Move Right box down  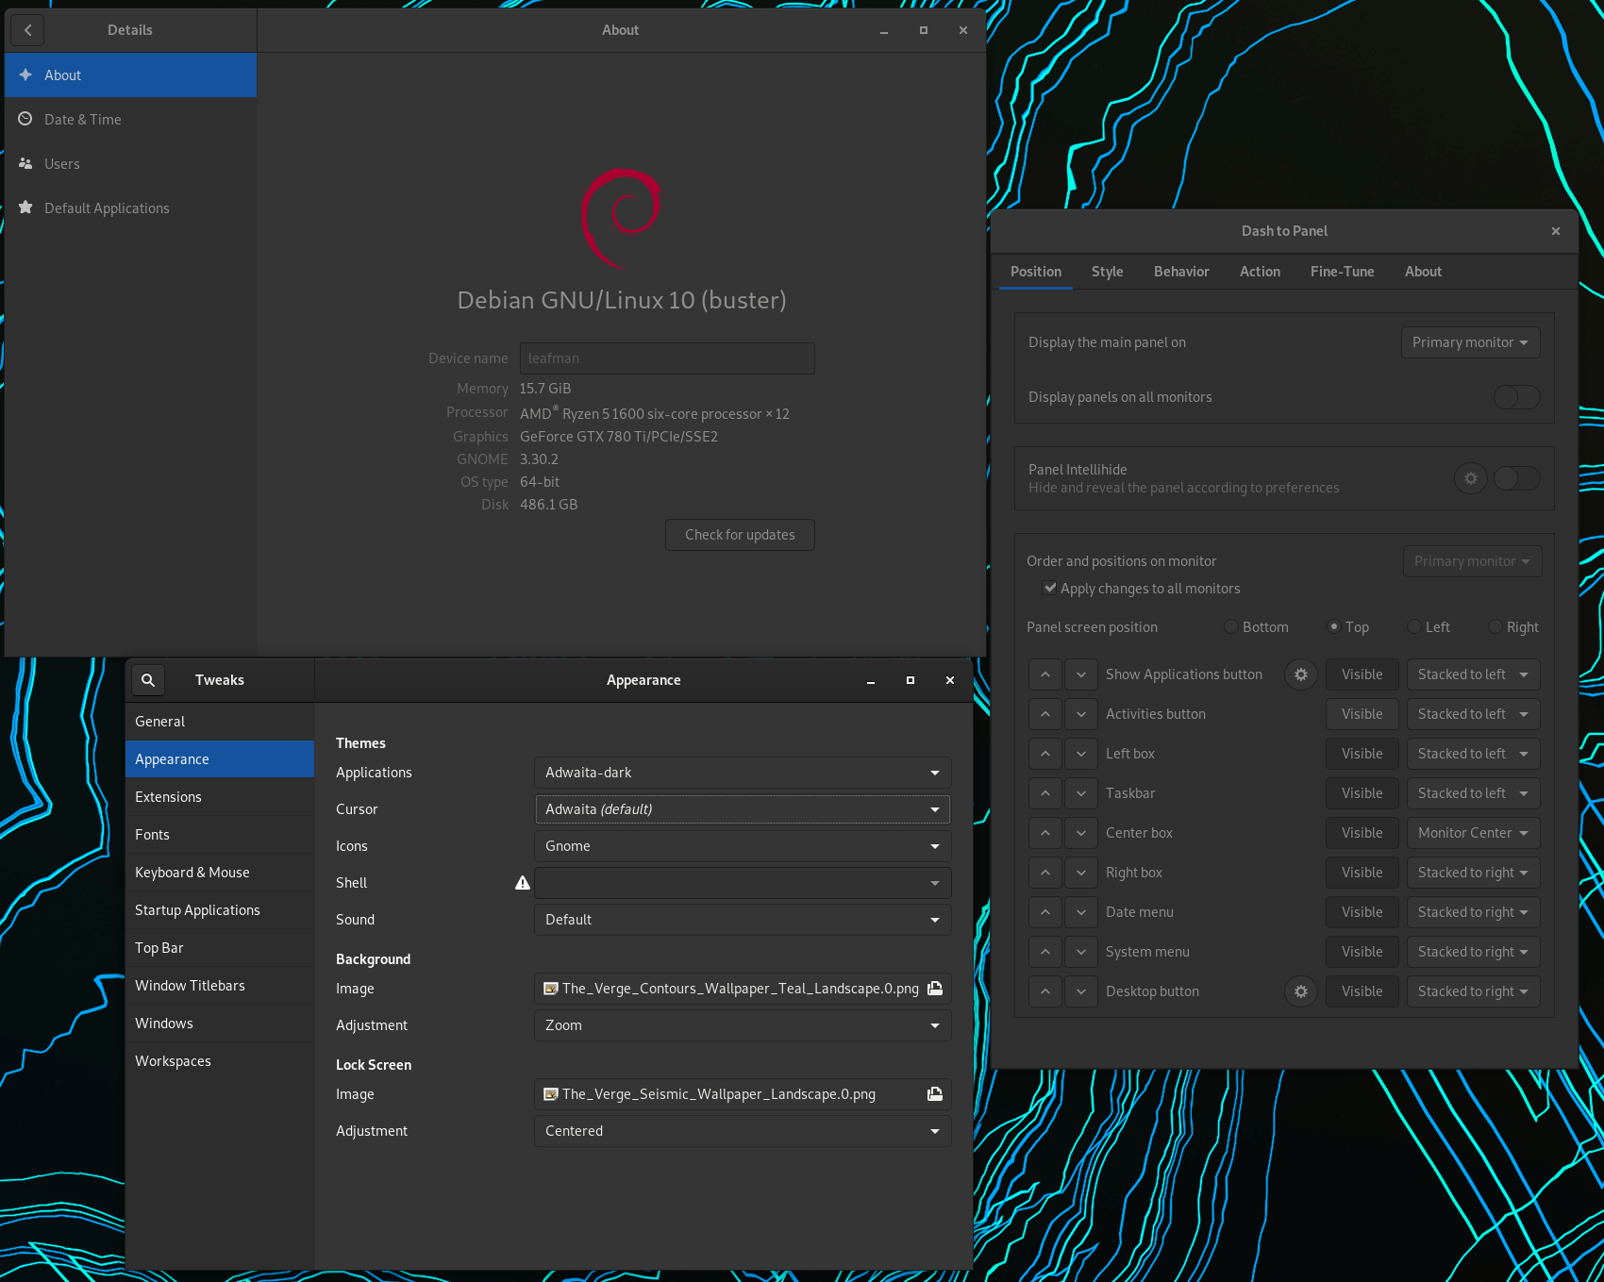[1081, 873]
